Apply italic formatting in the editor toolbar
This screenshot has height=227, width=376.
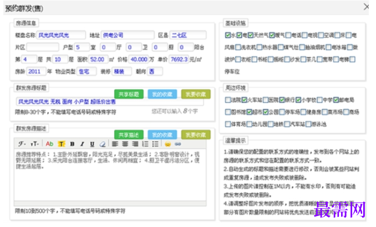(82, 144)
